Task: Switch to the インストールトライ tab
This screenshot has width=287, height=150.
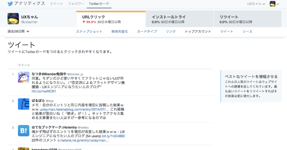Action: 180,19
